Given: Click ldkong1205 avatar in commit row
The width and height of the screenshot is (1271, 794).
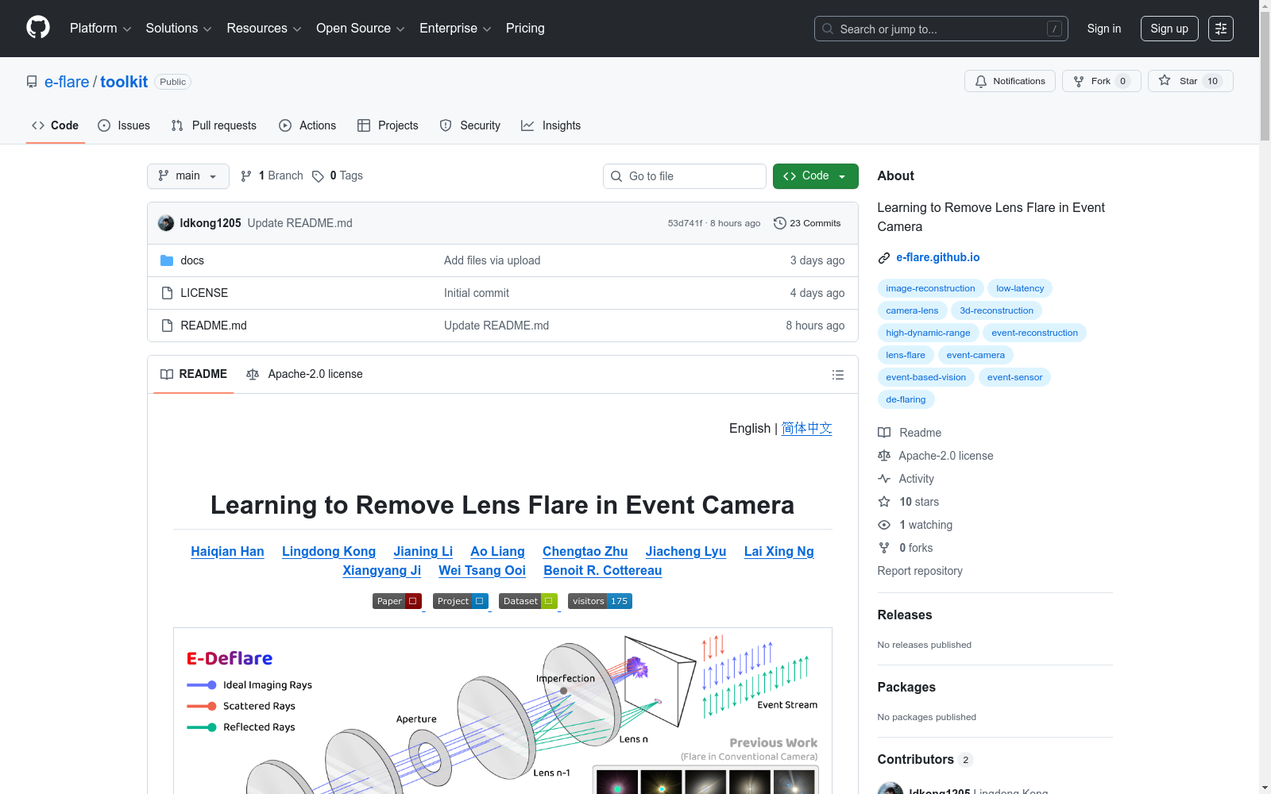Looking at the screenshot, I should tap(166, 223).
